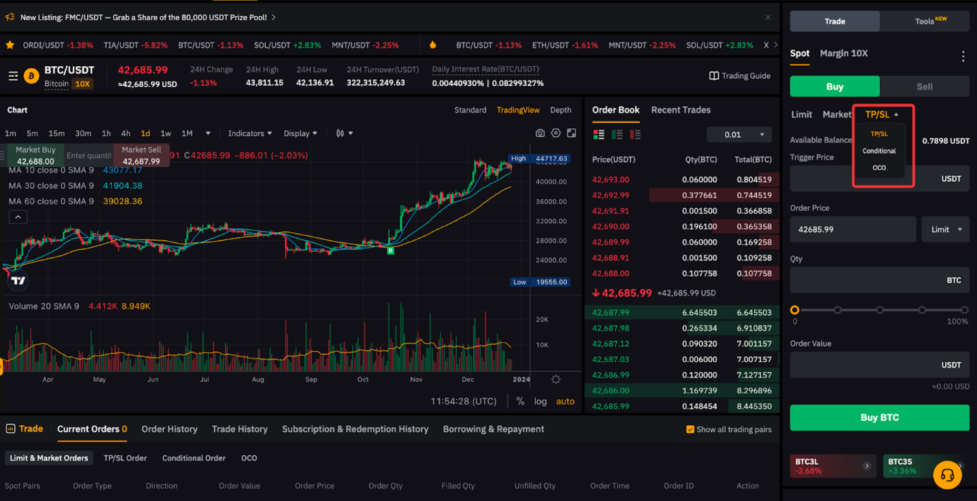The height and width of the screenshot is (501, 977).
Task: Show only sell orders in order book
Action: [635, 134]
